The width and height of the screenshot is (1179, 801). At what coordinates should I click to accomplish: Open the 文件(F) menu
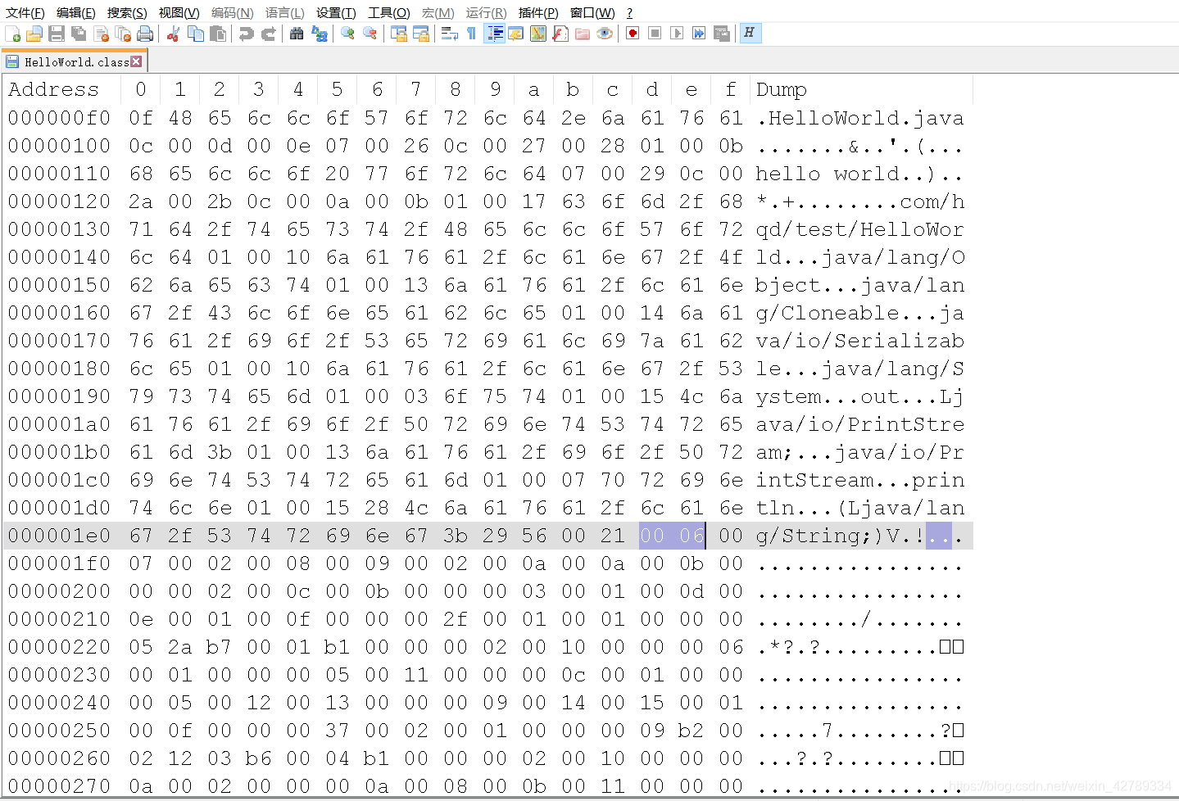25,13
